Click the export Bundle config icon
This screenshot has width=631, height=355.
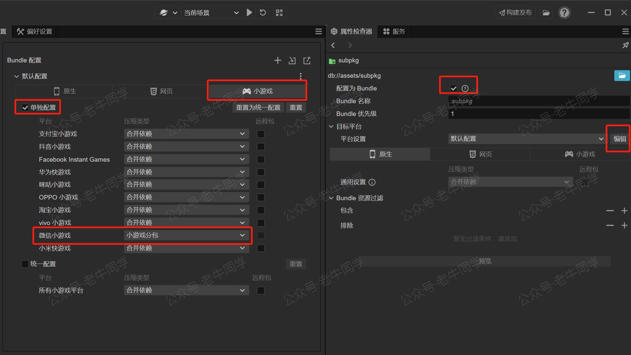click(x=307, y=60)
